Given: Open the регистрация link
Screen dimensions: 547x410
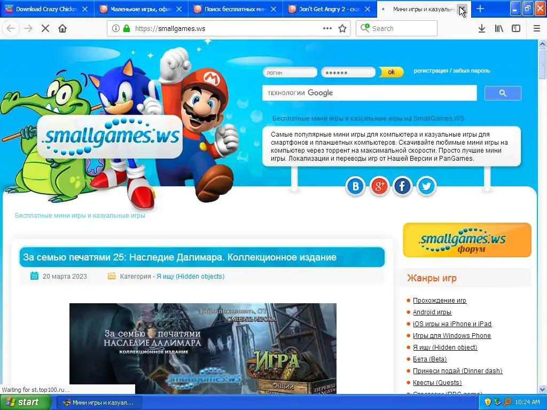Looking at the screenshot, I should tap(431, 70).
